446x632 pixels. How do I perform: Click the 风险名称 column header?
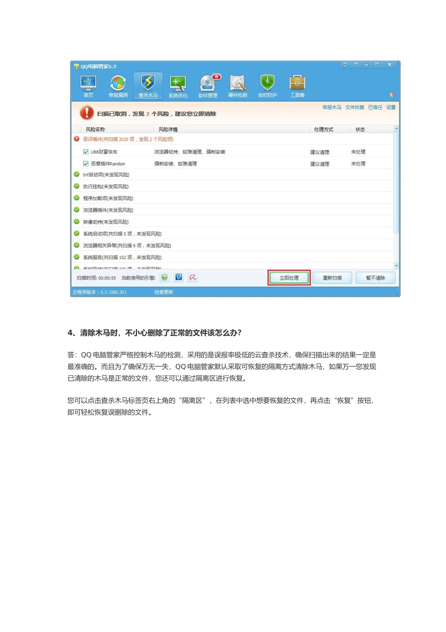(x=95, y=129)
